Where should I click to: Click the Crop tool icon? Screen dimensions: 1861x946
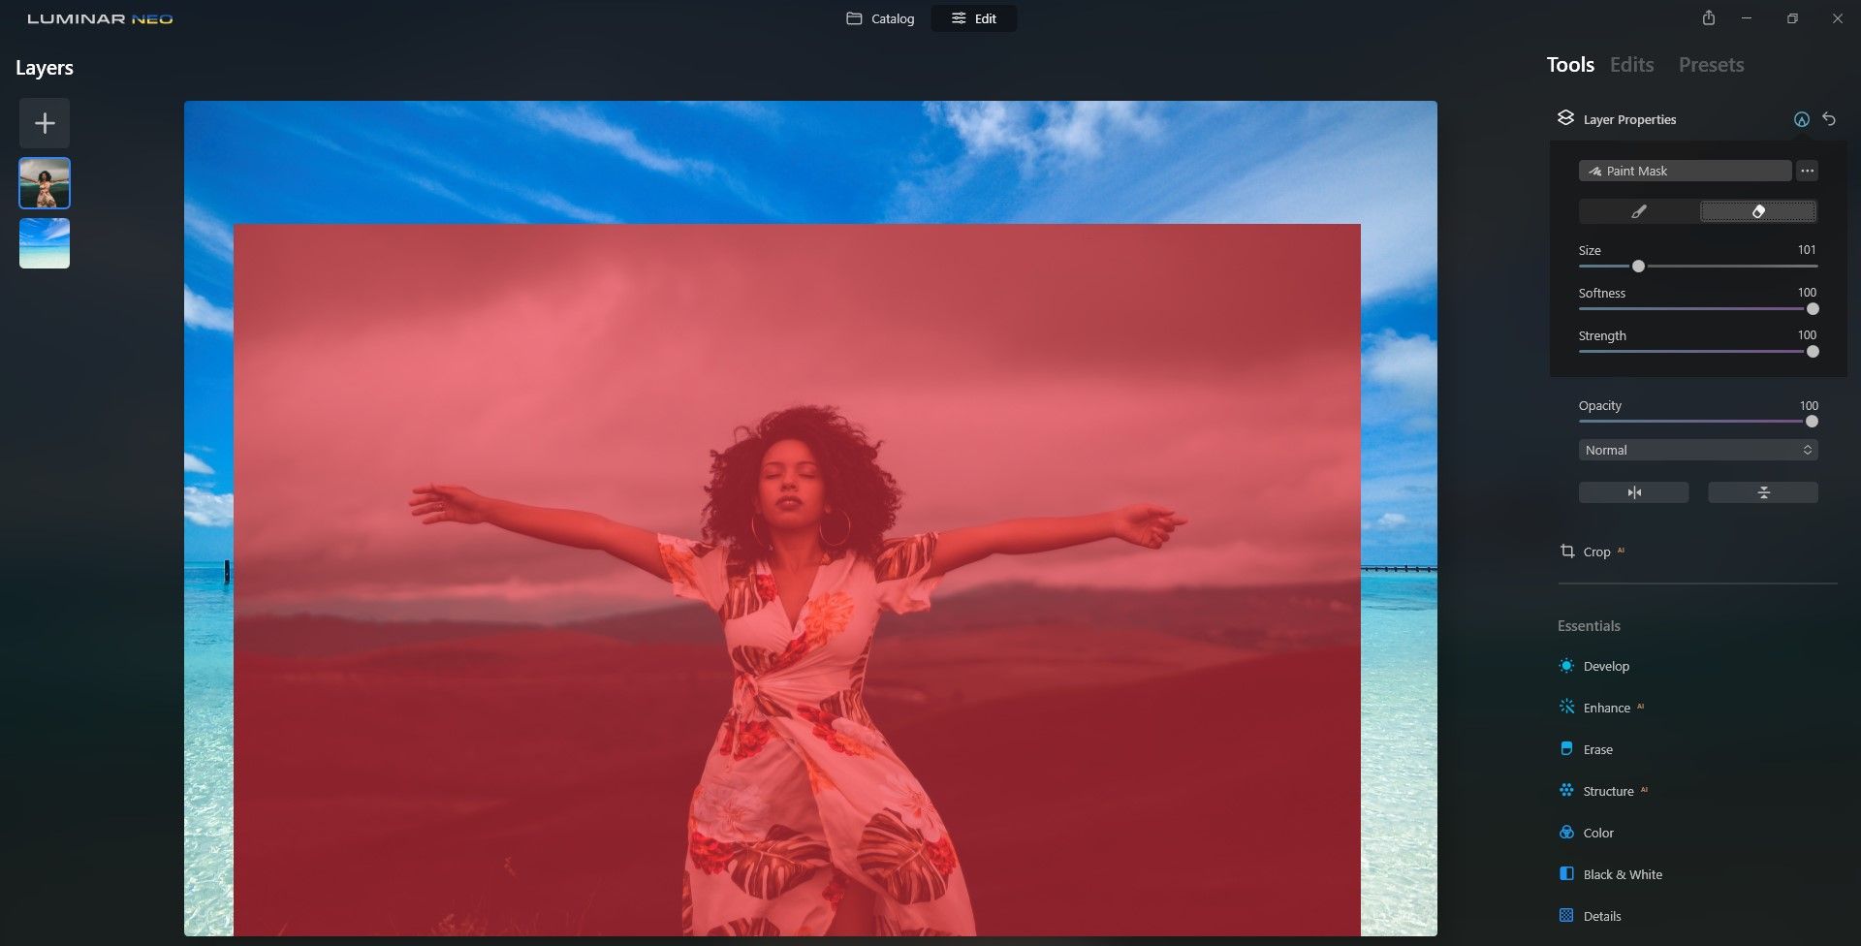(x=1566, y=551)
